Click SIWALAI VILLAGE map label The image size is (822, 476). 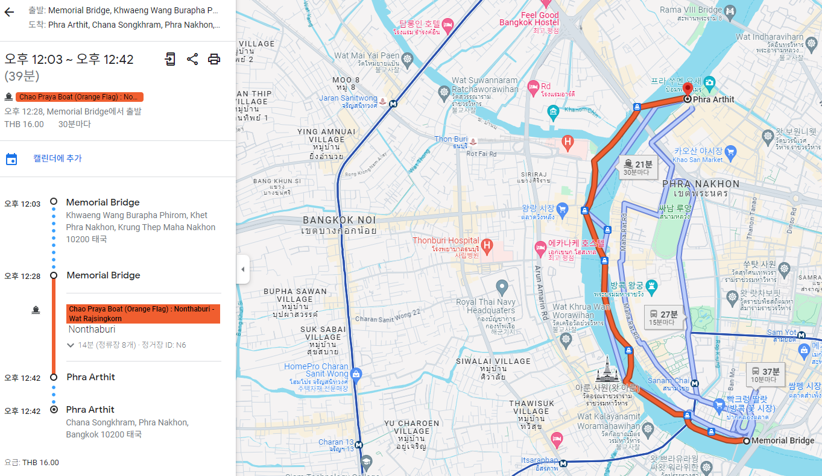click(493, 362)
